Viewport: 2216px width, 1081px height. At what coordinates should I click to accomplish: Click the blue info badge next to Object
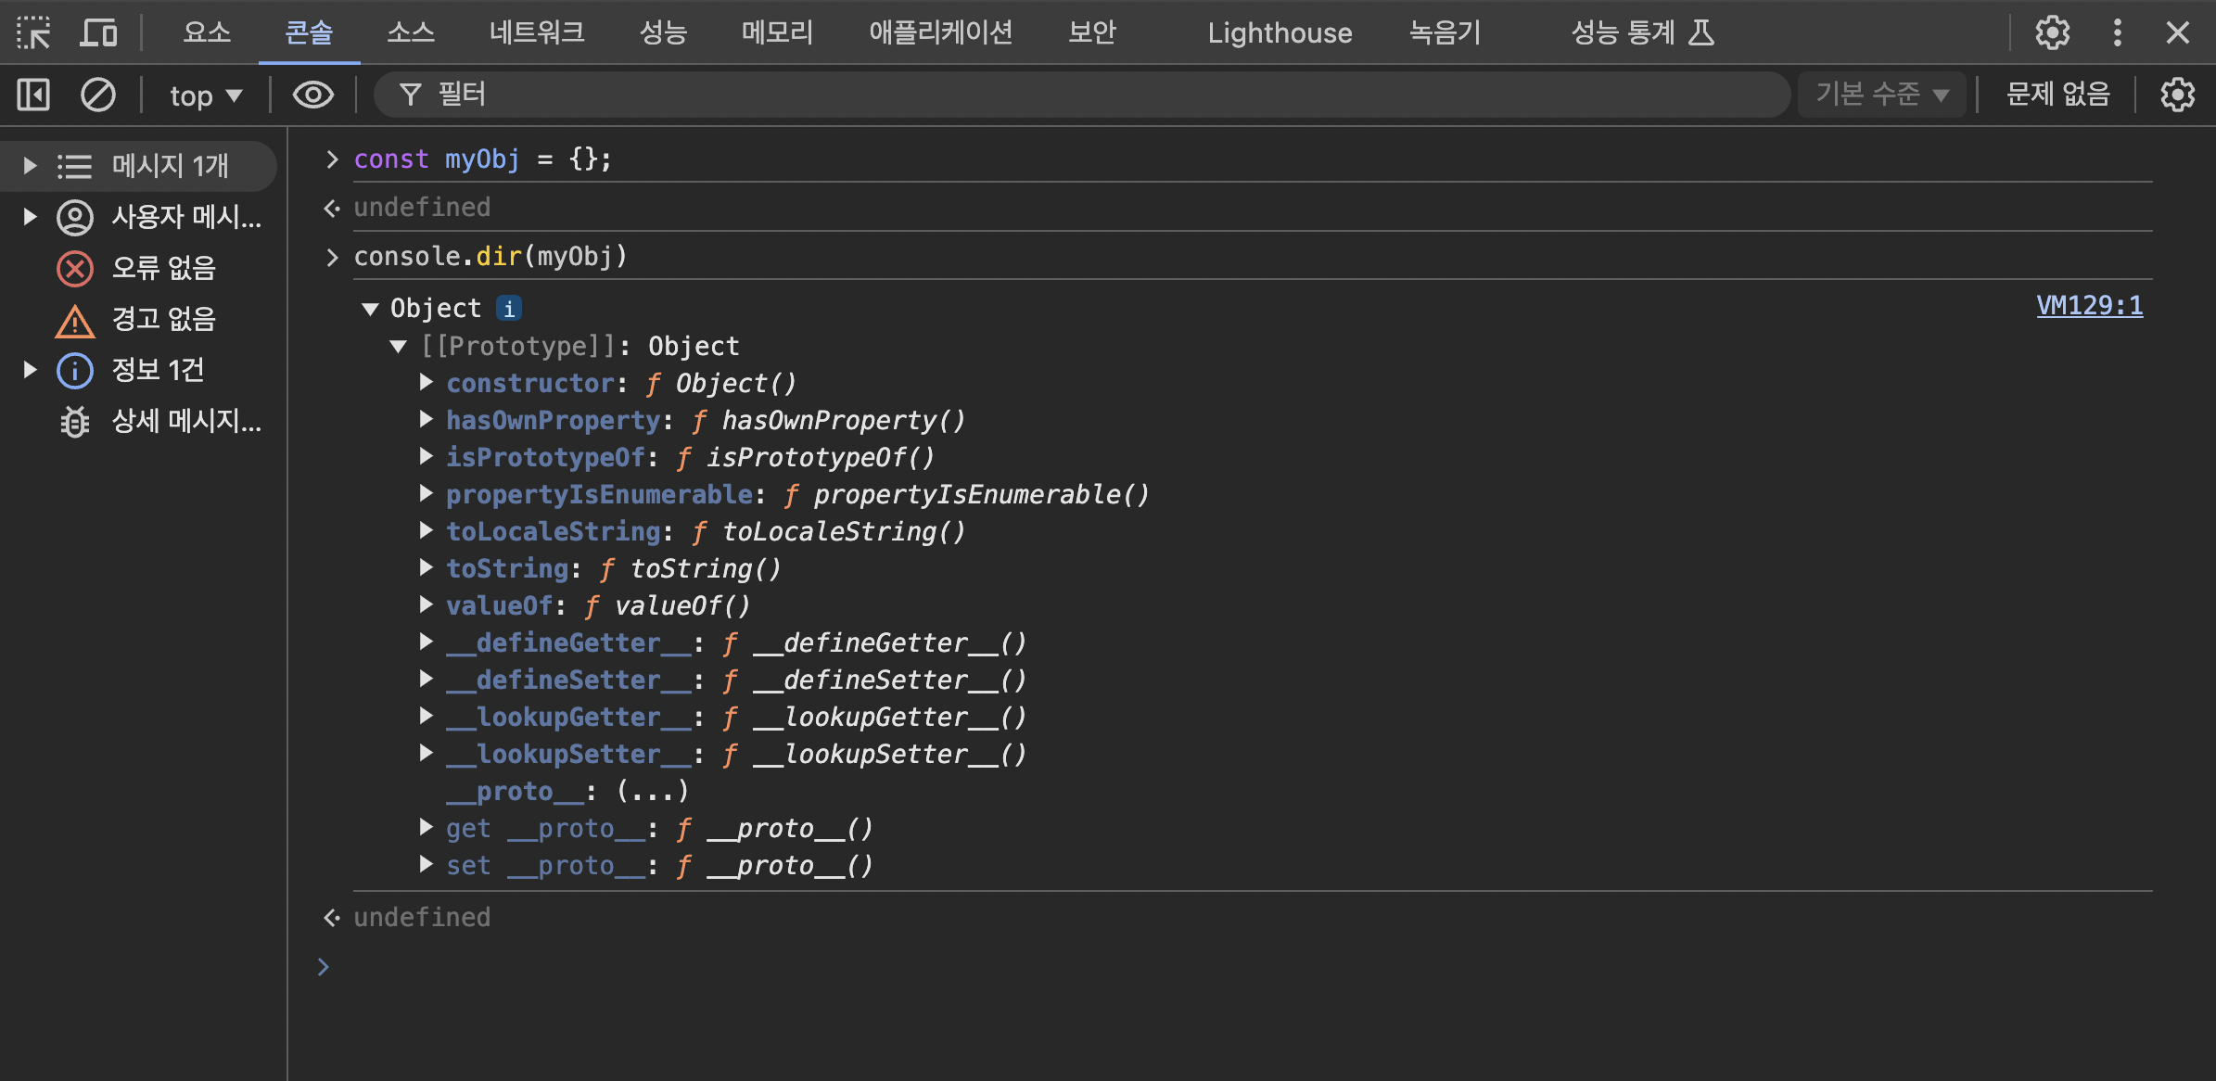click(508, 308)
